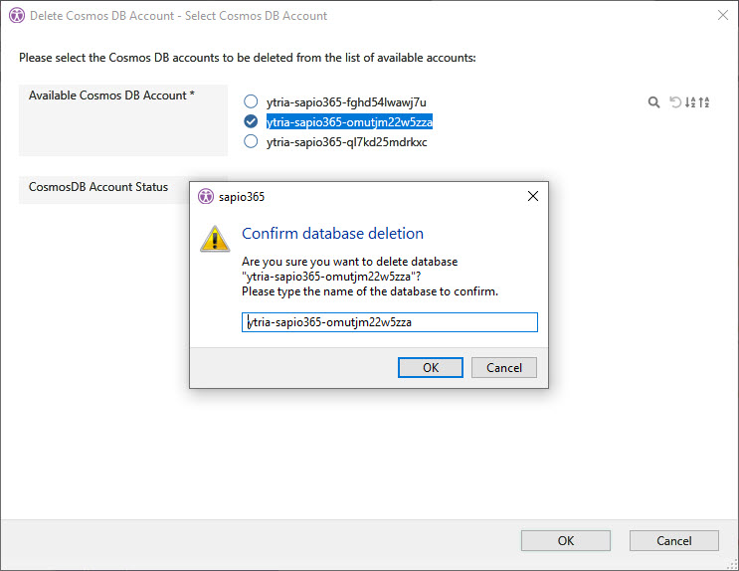Image resolution: width=739 pixels, height=571 pixels.
Task: Click the search magnifier icon above account list
Action: (x=653, y=102)
